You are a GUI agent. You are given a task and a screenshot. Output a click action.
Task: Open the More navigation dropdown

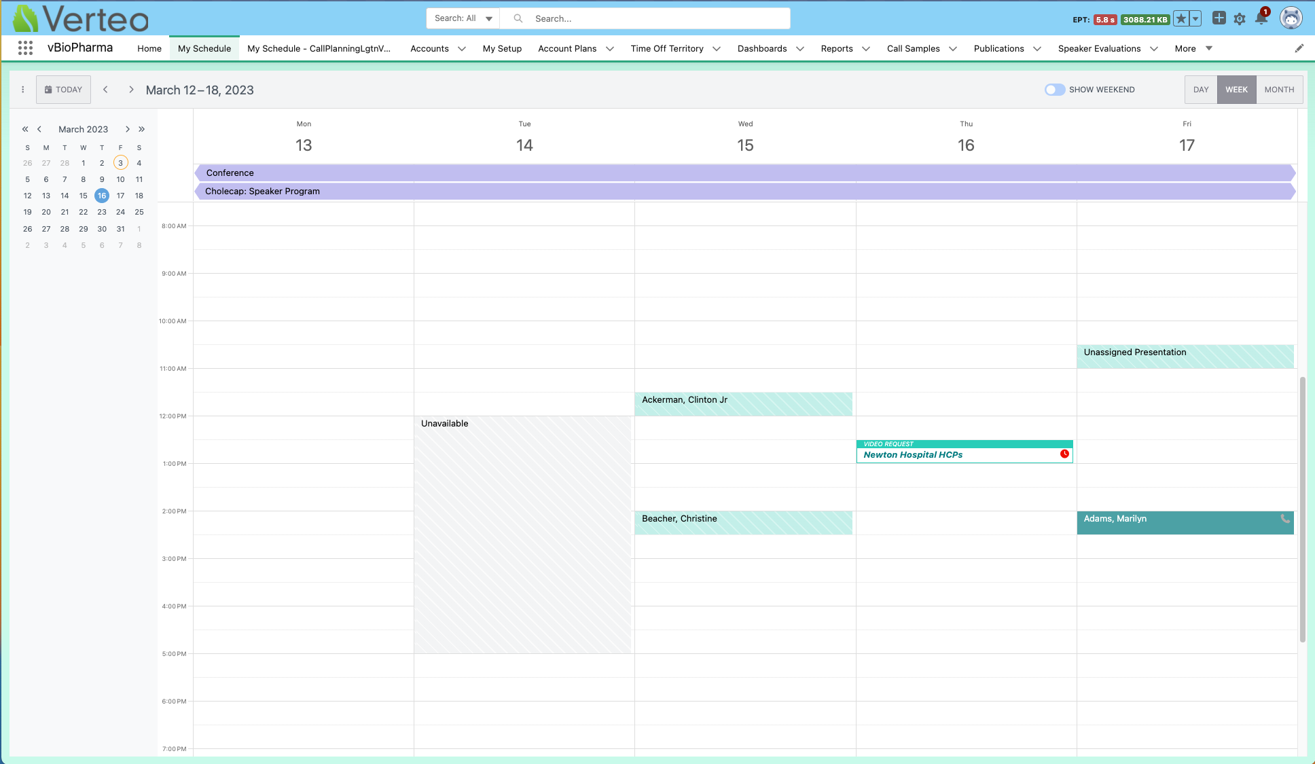[1193, 49]
